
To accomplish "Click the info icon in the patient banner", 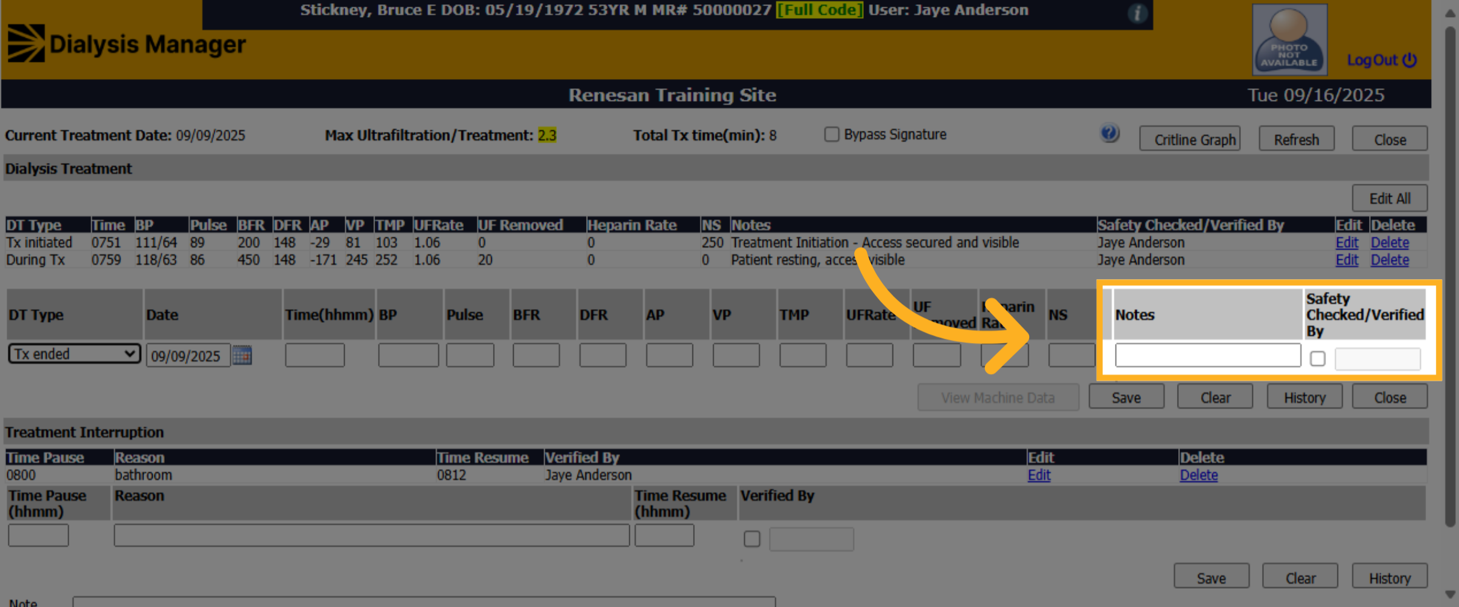I will (1137, 13).
